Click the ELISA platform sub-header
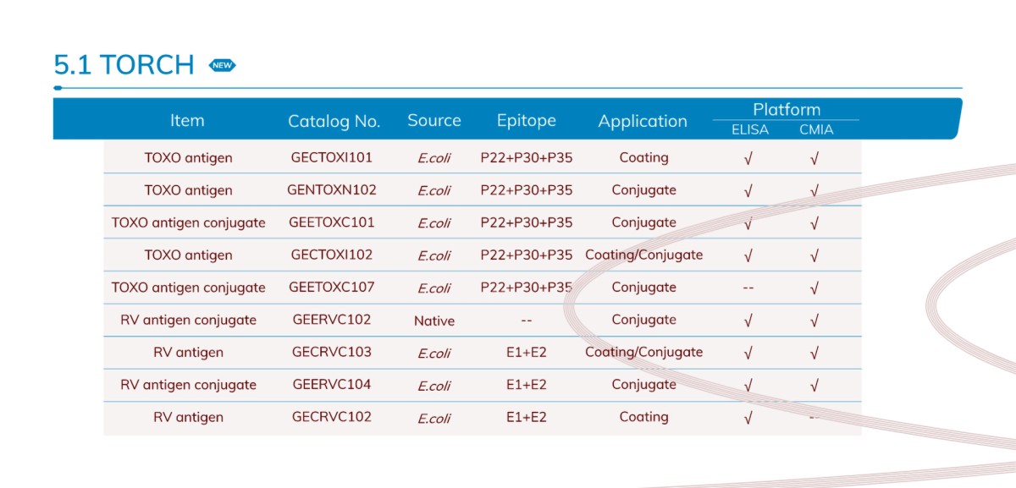The height and width of the screenshot is (488, 1016). (748, 129)
